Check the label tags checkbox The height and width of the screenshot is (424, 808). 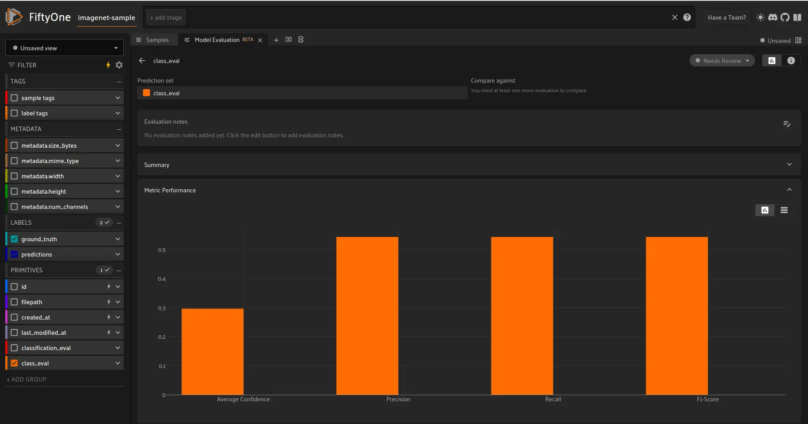click(x=14, y=113)
